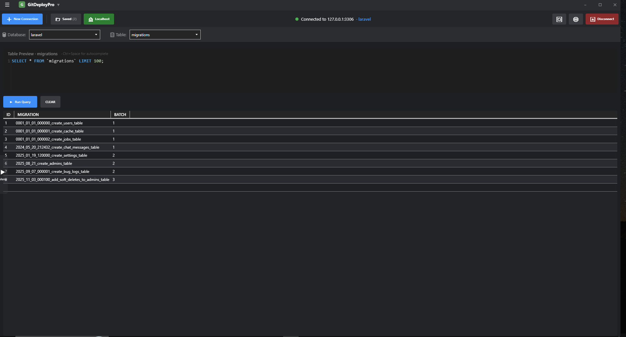The width and height of the screenshot is (626, 337).
Task: Click the Clear button below the query editor
Action: [x=50, y=102]
